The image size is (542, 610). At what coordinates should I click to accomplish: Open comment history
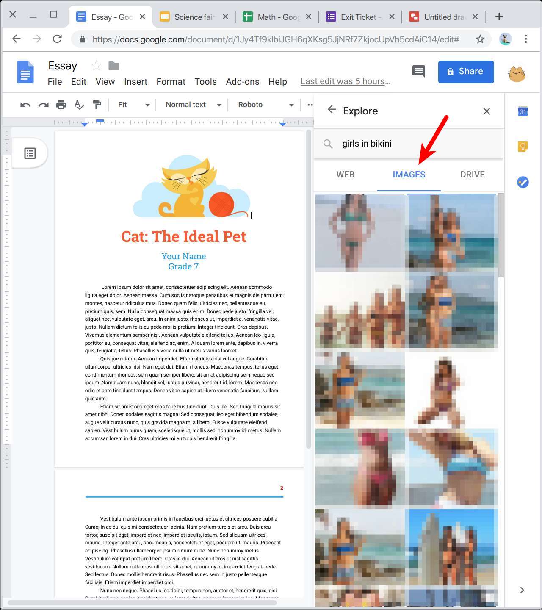pos(419,72)
